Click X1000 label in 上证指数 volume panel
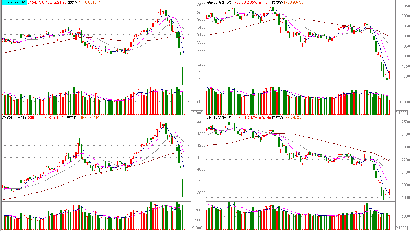 197,113
